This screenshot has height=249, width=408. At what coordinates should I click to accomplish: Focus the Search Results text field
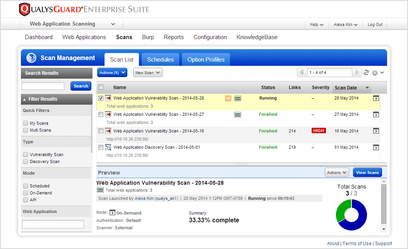point(43,86)
